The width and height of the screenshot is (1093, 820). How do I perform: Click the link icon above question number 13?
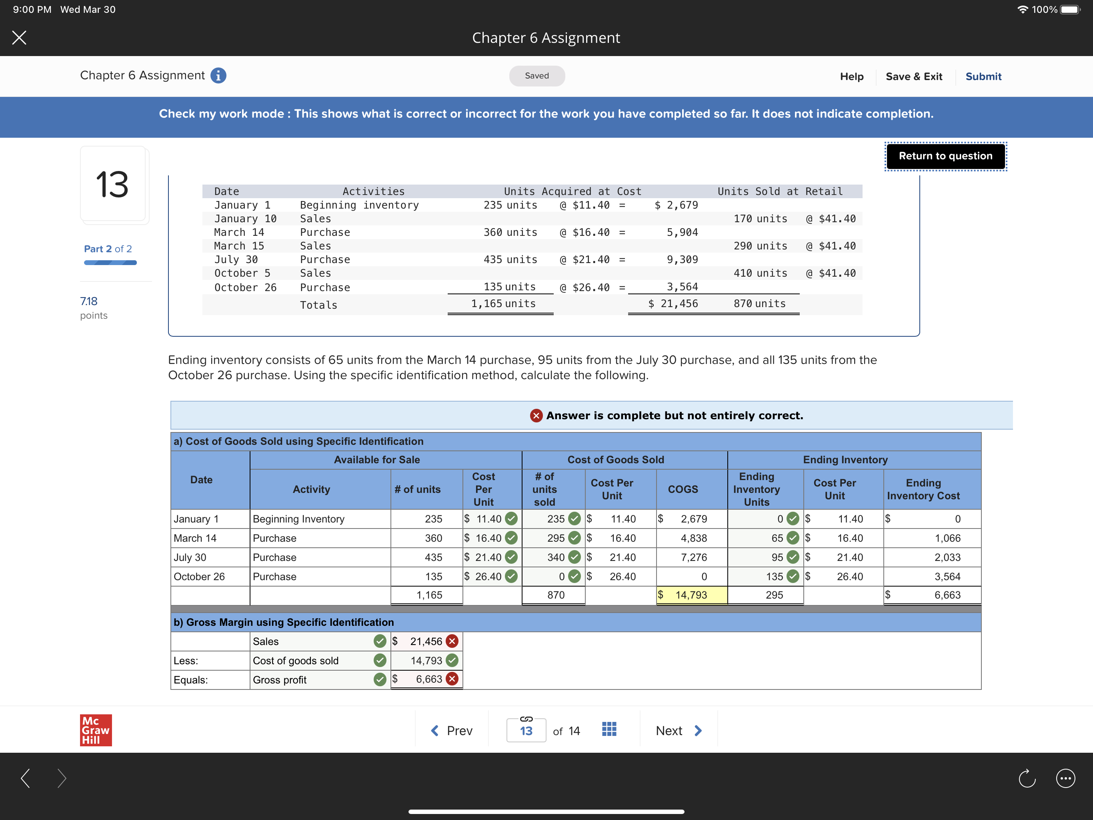[526, 719]
